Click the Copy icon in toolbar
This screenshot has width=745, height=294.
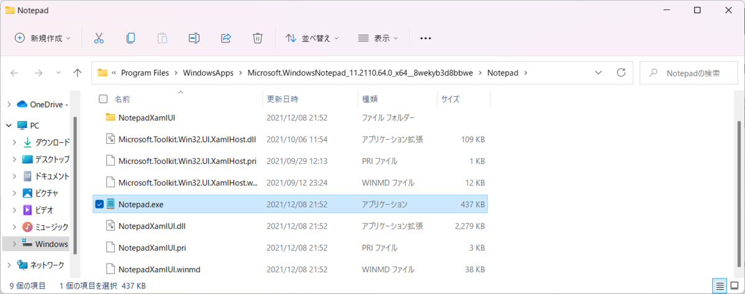pos(130,38)
